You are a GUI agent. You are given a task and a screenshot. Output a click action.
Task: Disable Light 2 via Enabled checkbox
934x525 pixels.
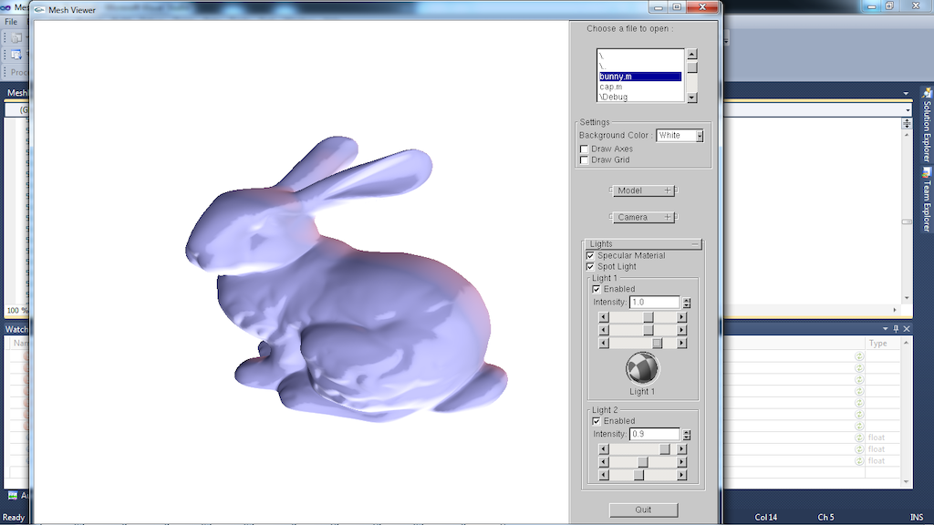coord(597,421)
